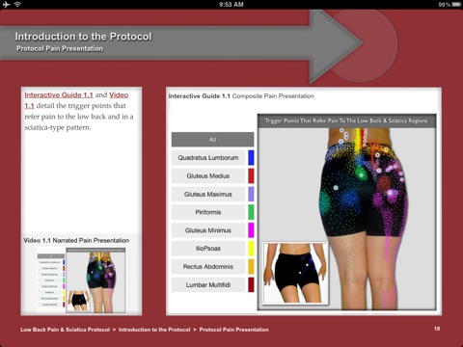Select the Quadratus Lumborum button
This screenshot has width=463, height=347.
(x=208, y=158)
